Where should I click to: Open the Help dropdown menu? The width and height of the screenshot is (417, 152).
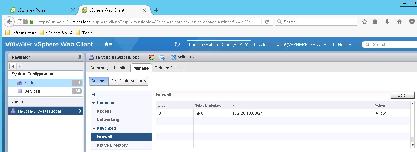coord(344,44)
